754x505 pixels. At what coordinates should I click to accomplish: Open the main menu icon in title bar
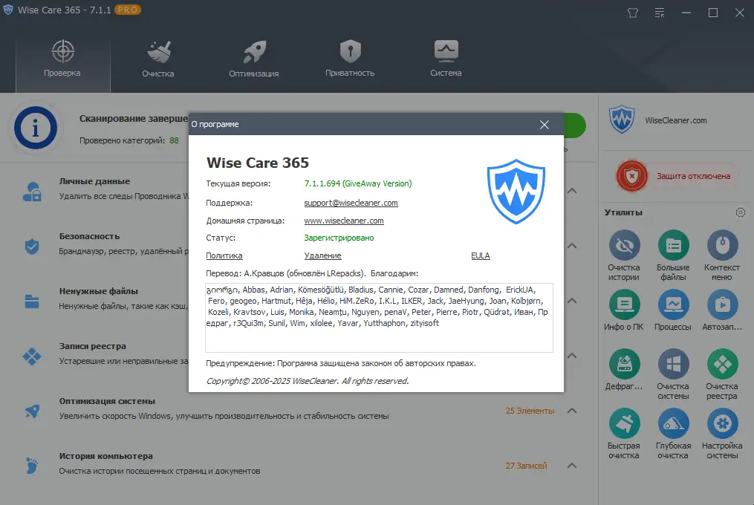click(x=660, y=13)
